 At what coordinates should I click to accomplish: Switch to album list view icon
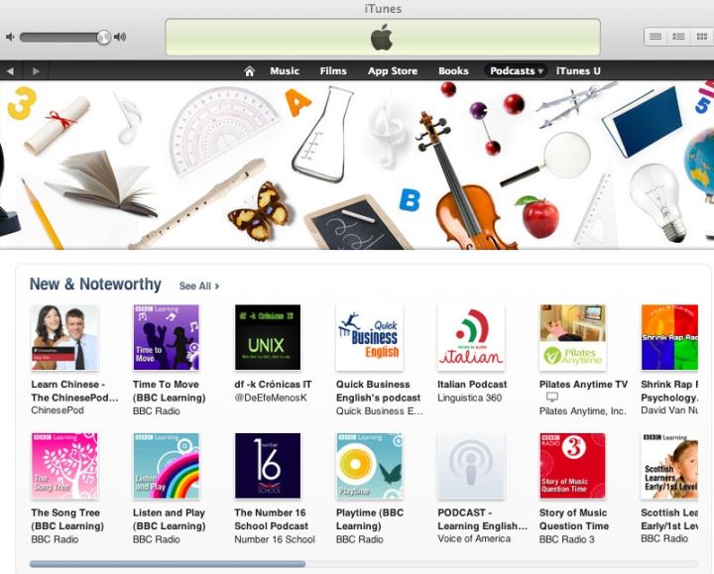(678, 37)
